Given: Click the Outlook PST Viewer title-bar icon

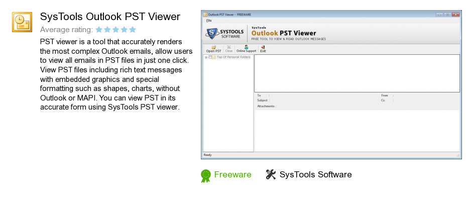Looking at the screenshot, I should coord(205,15).
